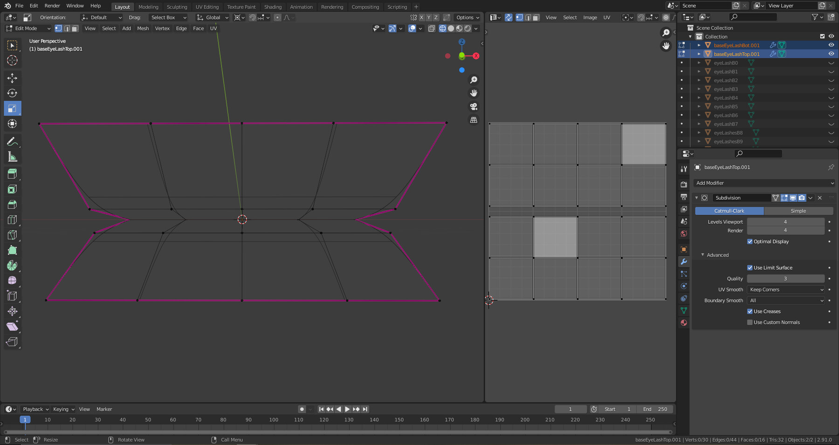Viewport: 839px width, 445px height.
Task: Switch to the Sculpting workspace tab
Action: click(177, 7)
